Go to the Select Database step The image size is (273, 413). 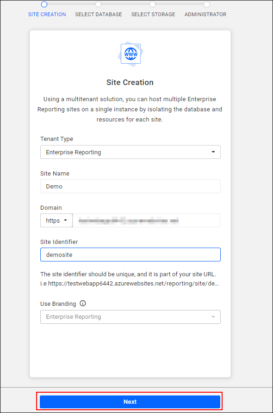pos(99,14)
